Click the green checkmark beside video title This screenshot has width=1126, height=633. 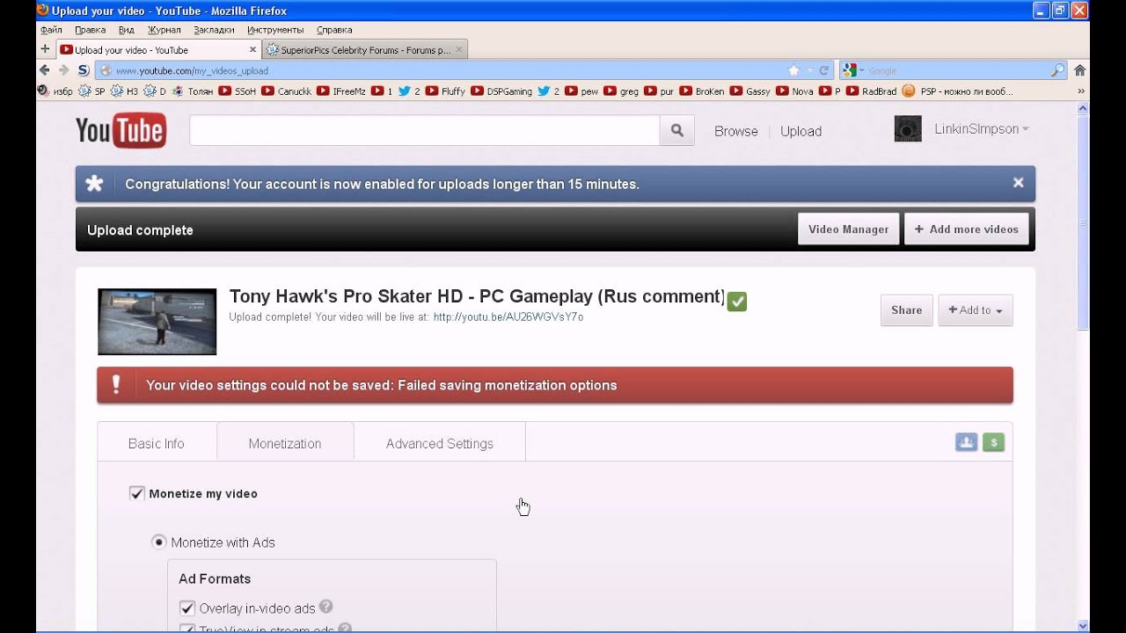pyautogui.click(x=737, y=302)
